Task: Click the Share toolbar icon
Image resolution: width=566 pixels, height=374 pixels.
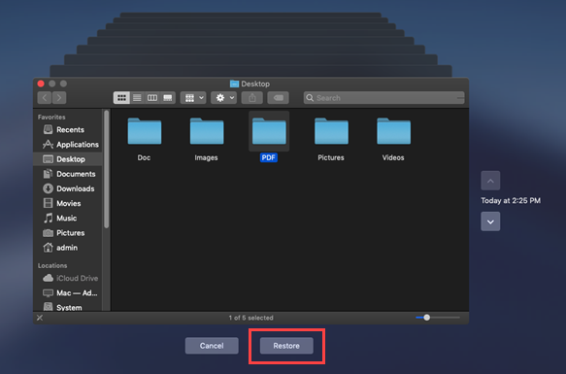Action: coord(252,98)
